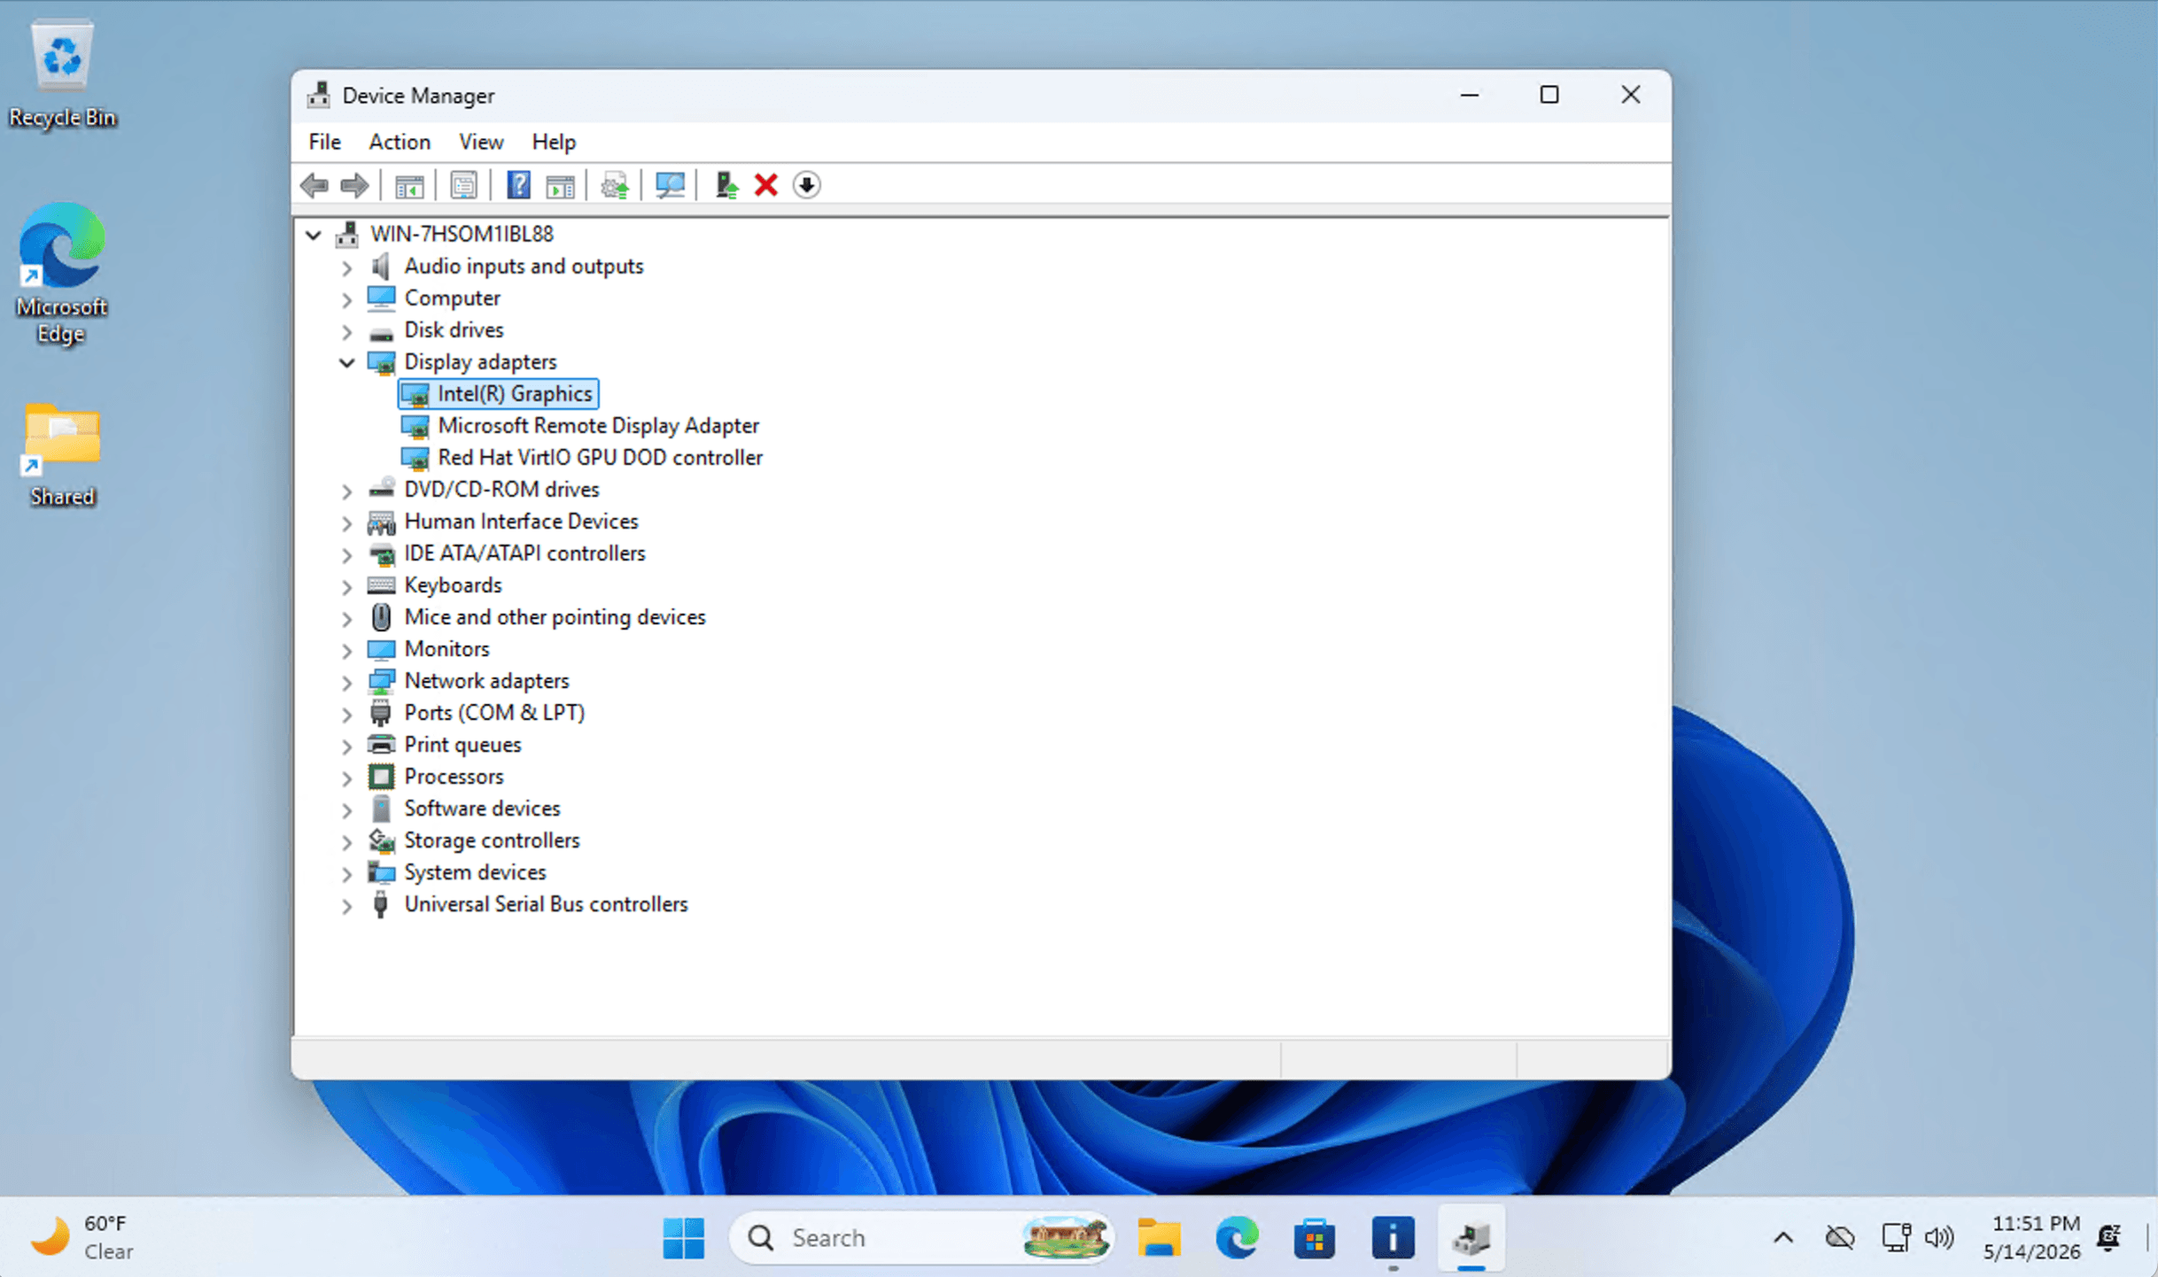Expand the Keyboards category
The image size is (2158, 1277).
pyautogui.click(x=347, y=586)
